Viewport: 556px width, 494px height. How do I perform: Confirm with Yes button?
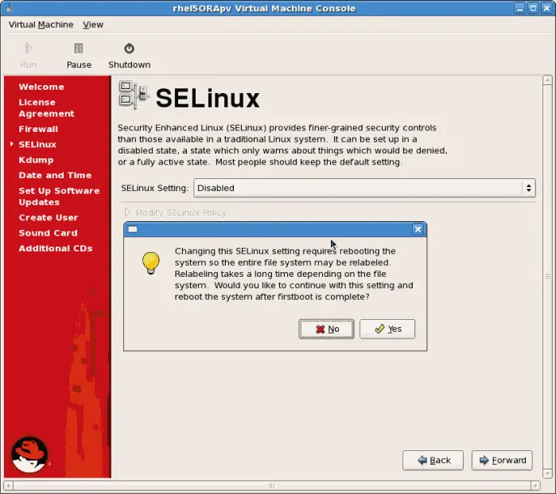(x=387, y=329)
